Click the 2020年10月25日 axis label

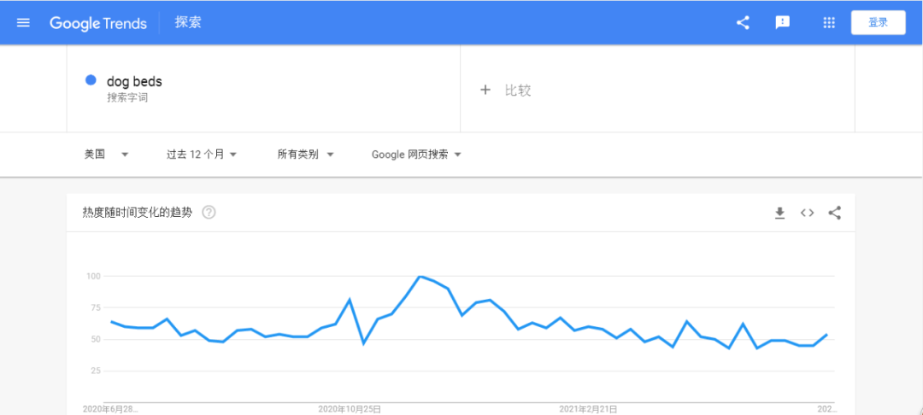[x=350, y=408]
